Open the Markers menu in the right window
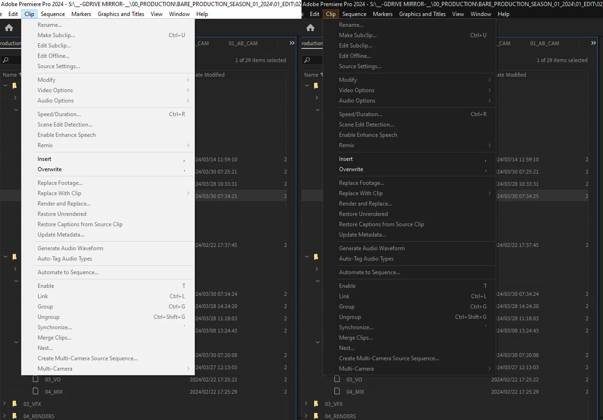This screenshot has height=420, width=603. coord(383,14)
